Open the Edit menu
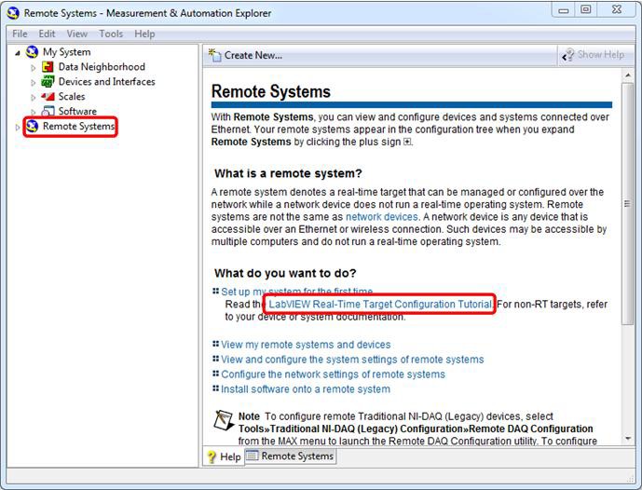 click(x=47, y=34)
